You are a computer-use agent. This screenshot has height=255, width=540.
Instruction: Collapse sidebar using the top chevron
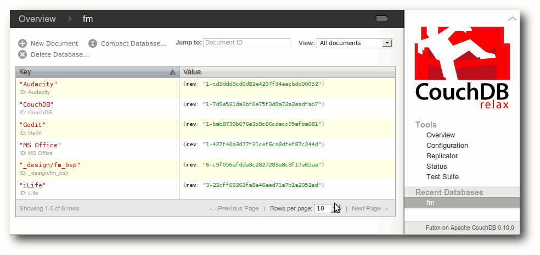512,19
